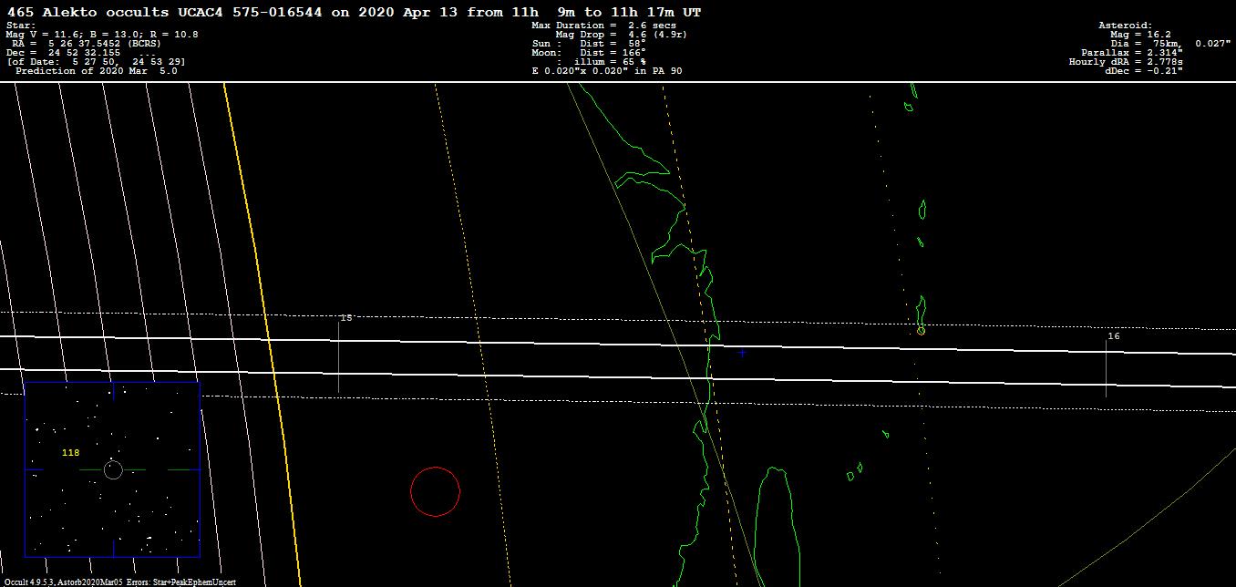Click the target star circle in the star chart
The height and width of the screenshot is (587, 1236).
click(113, 469)
